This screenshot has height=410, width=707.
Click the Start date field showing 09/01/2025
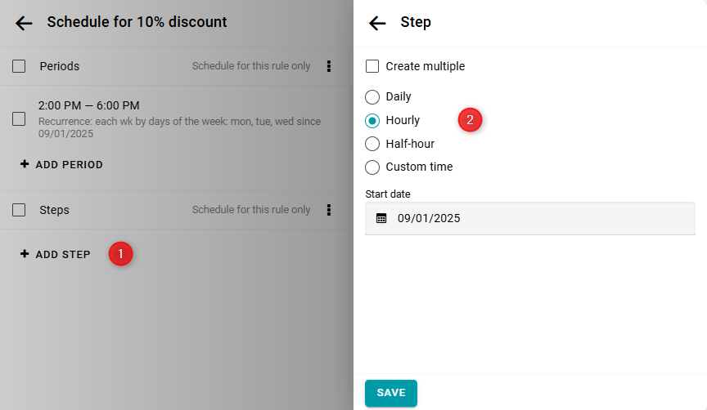point(532,218)
